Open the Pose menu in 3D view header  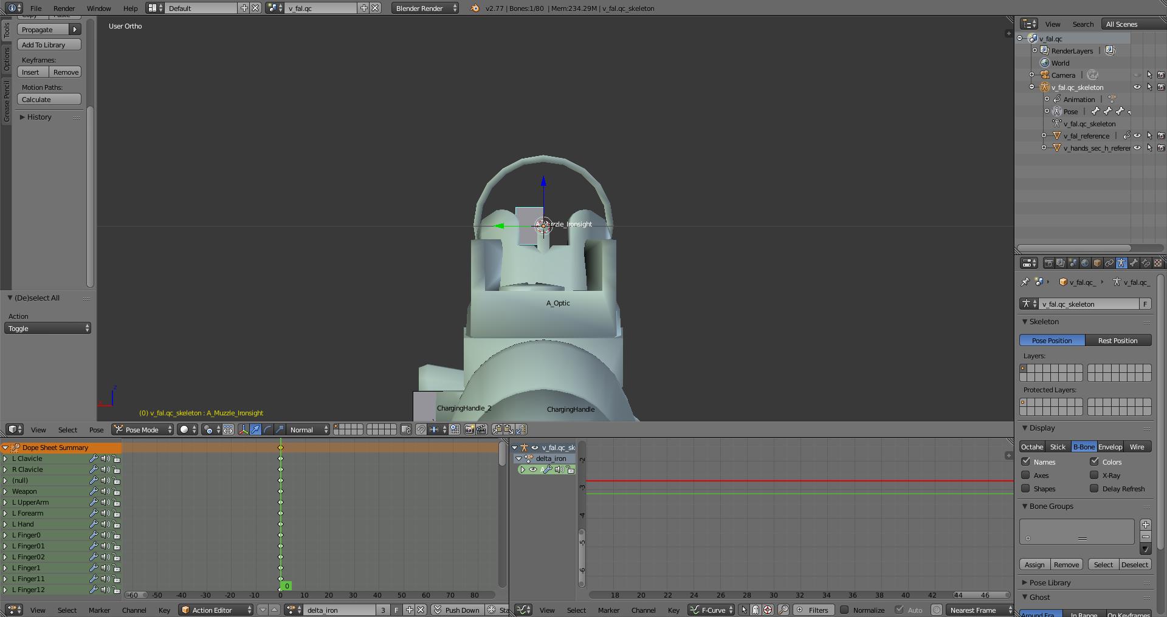click(96, 429)
